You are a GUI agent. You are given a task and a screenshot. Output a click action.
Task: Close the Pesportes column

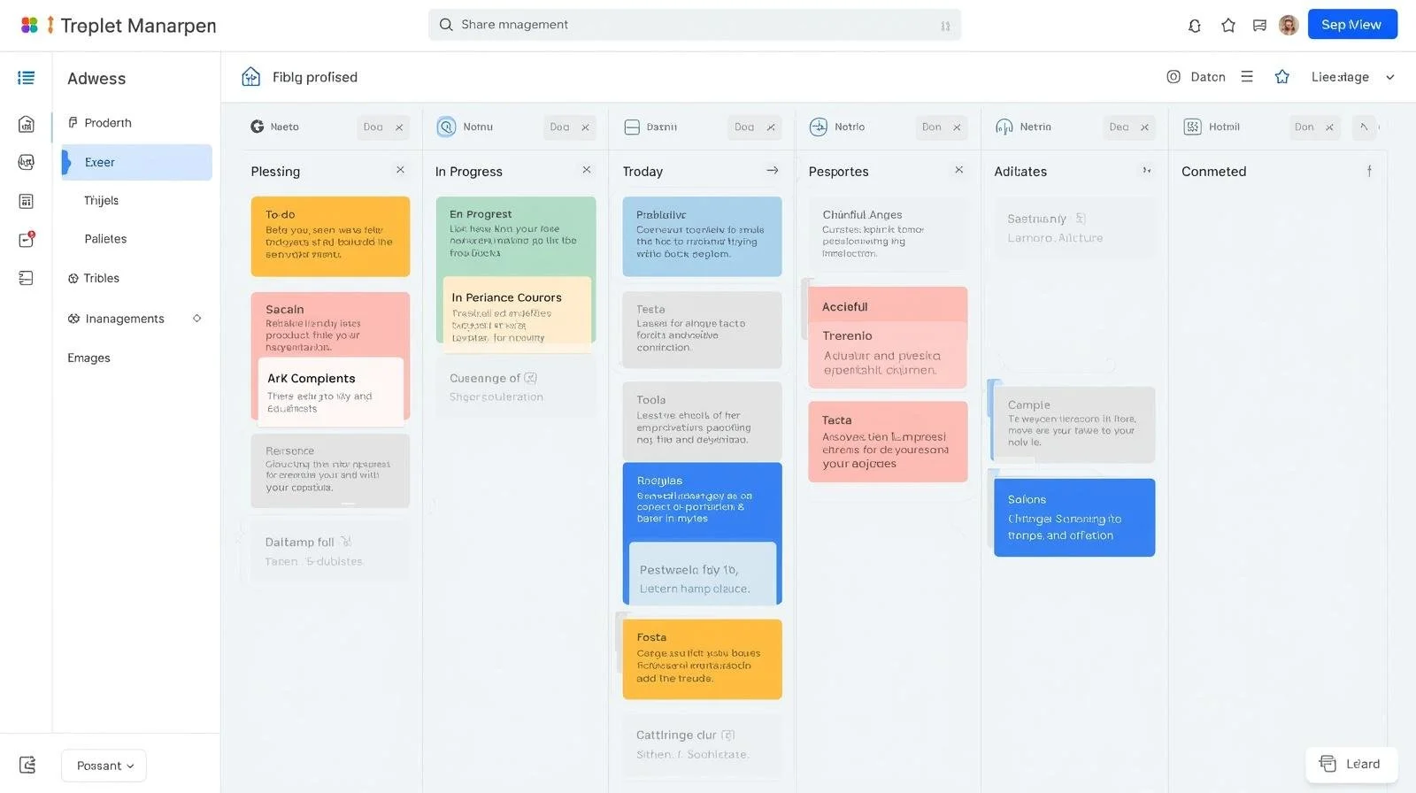[958, 170]
